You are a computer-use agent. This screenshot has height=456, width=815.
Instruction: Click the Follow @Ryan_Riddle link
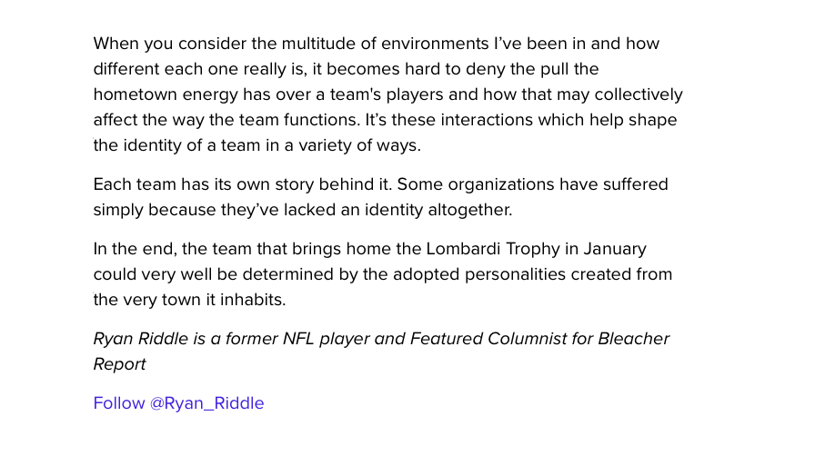click(178, 403)
